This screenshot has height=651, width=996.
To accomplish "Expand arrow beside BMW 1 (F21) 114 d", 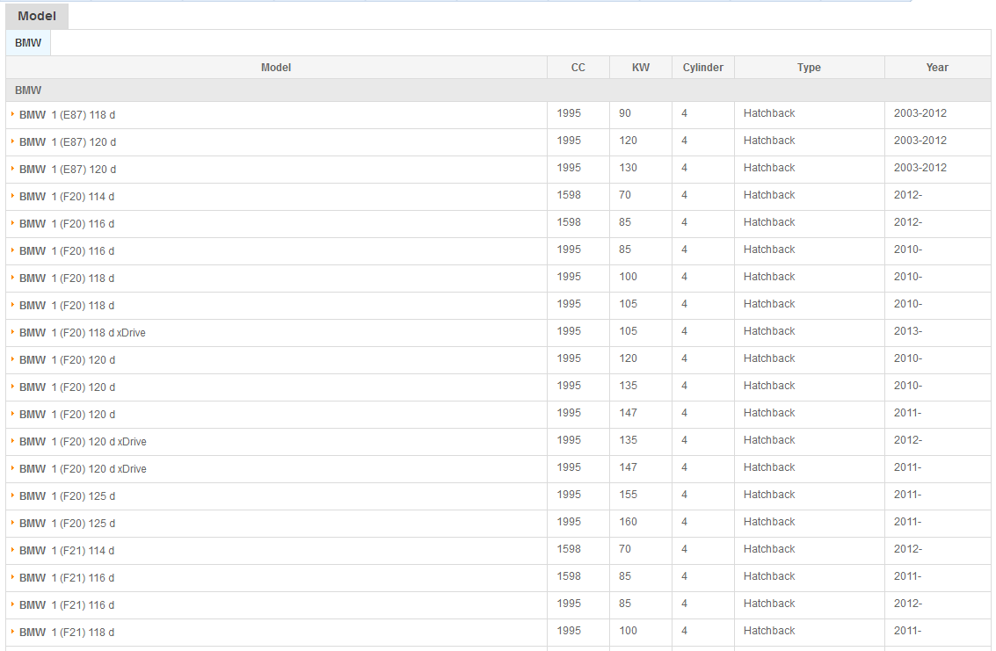I will coord(12,550).
